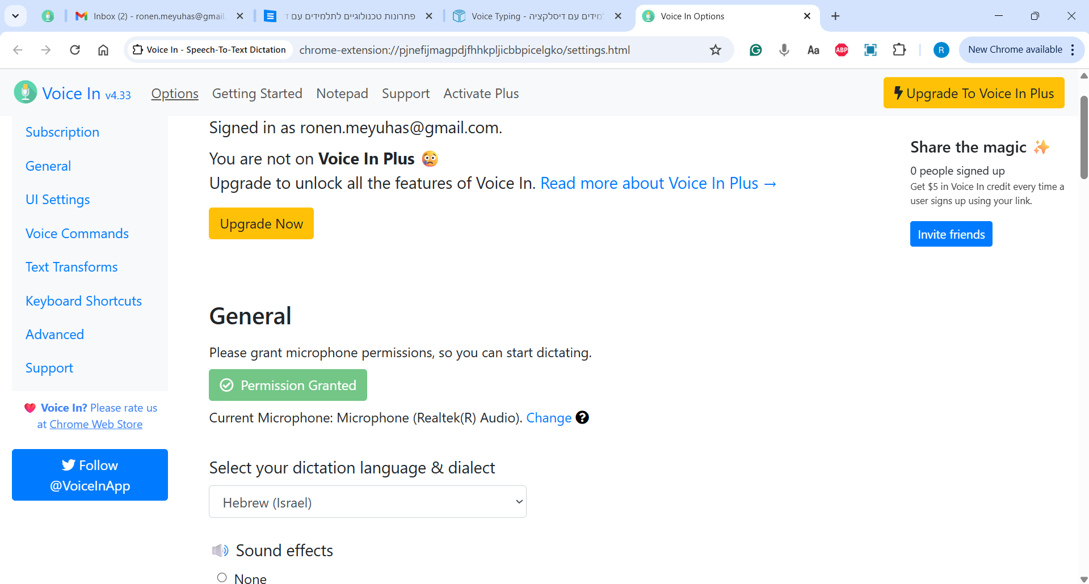Click the Gmail favicon on Inbox tab
Image resolution: width=1089 pixels, height=584 pixels.
(x=82, y=16)
